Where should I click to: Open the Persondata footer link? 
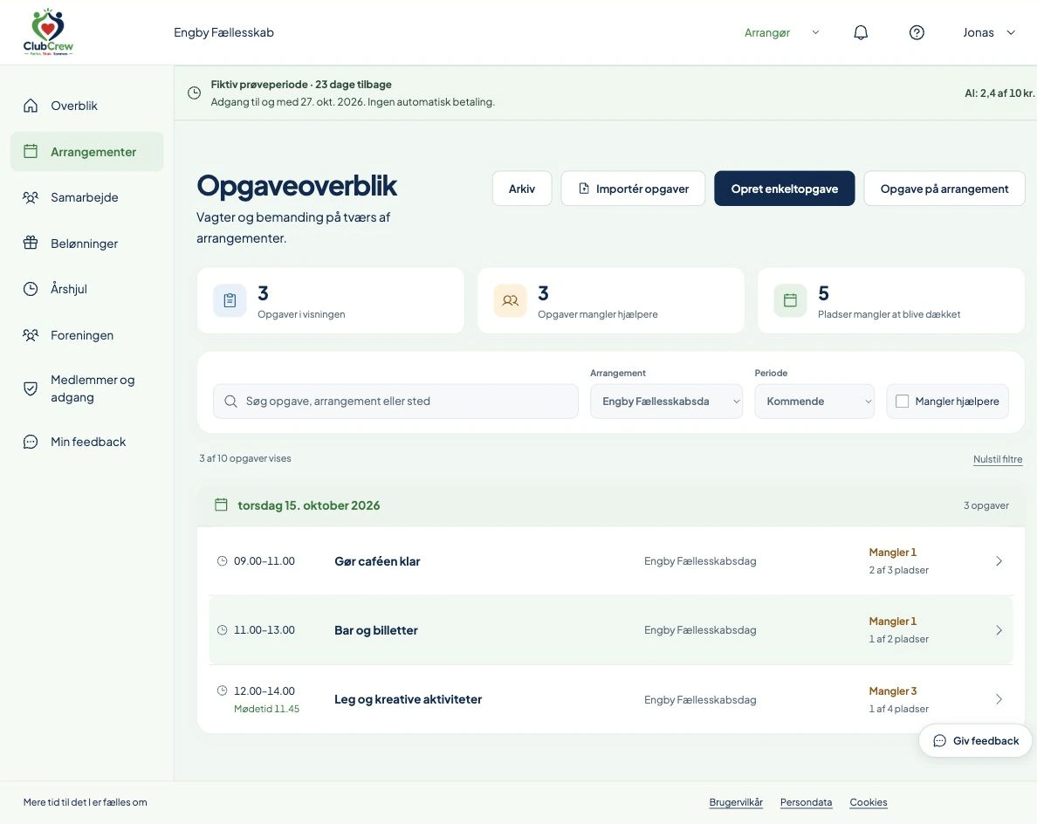coord(807,802)
